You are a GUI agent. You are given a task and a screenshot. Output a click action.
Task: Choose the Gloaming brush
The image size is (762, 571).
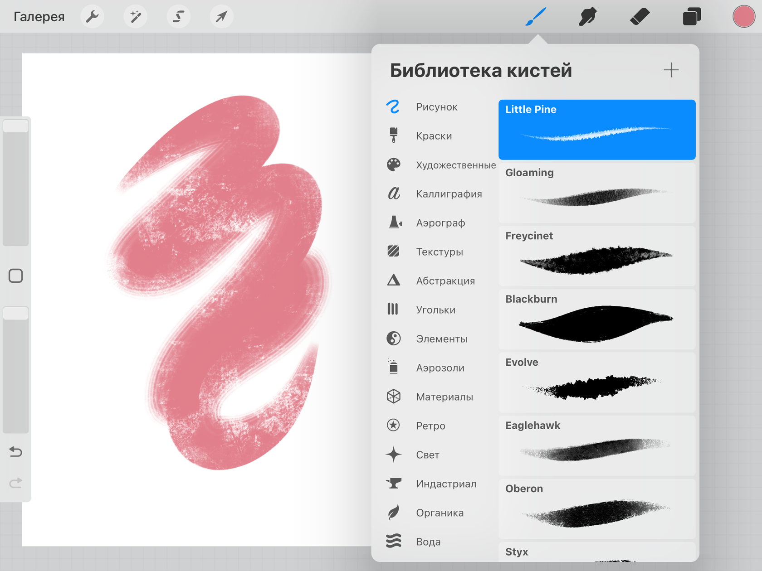coord(597,193)
